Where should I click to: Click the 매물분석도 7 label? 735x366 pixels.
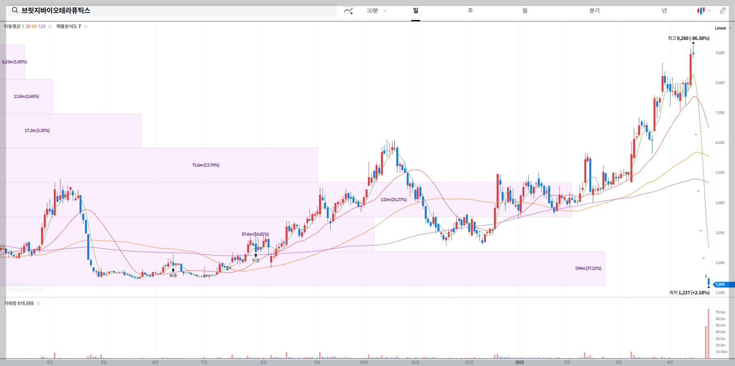[x=69, y=26]
